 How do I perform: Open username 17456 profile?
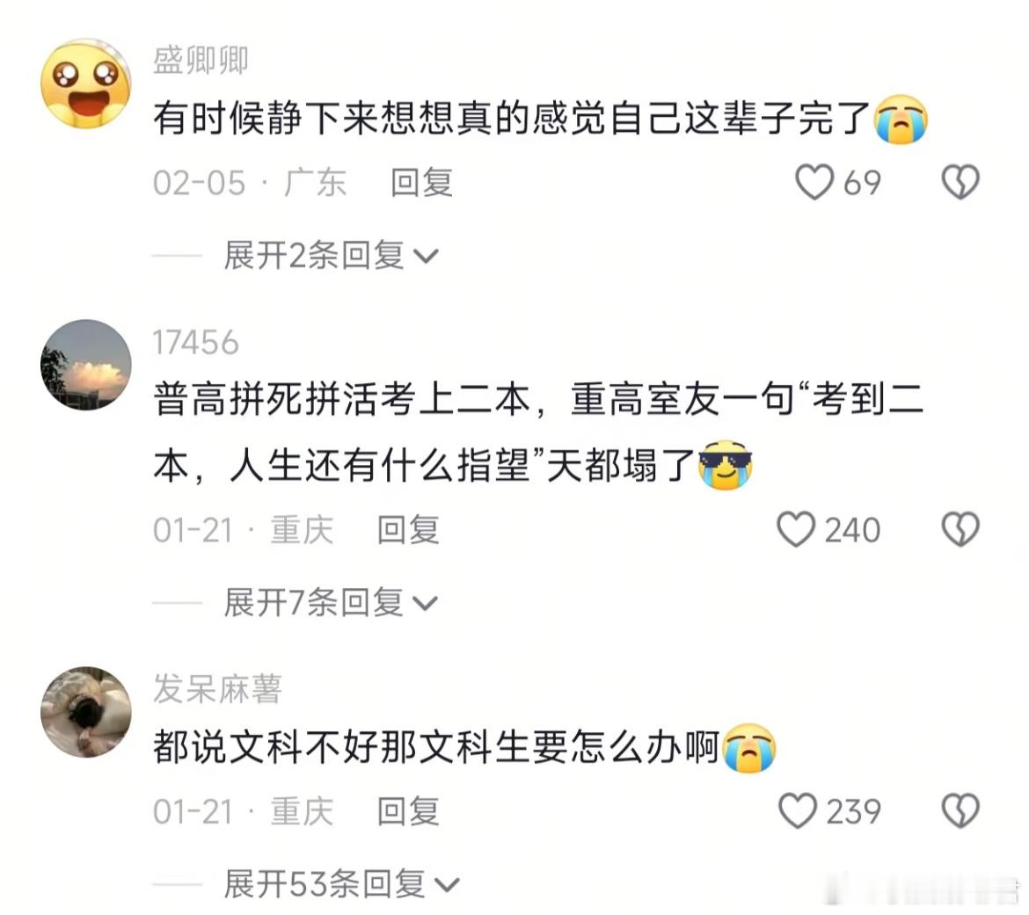coord(195,343)
